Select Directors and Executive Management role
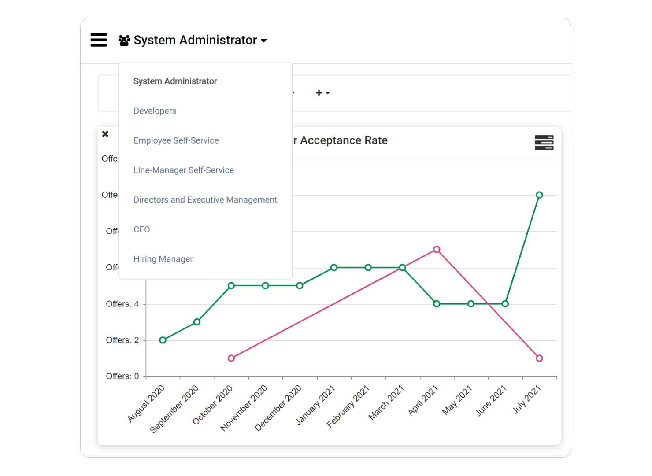Screen dimensions: 652x476 click(205, 200)
